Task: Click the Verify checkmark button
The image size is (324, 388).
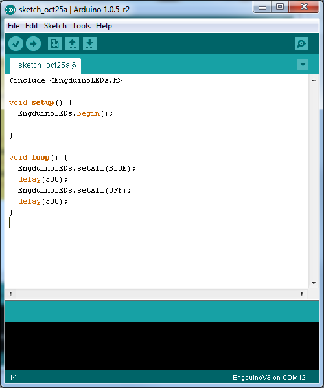Action: (x=16, y=44)
